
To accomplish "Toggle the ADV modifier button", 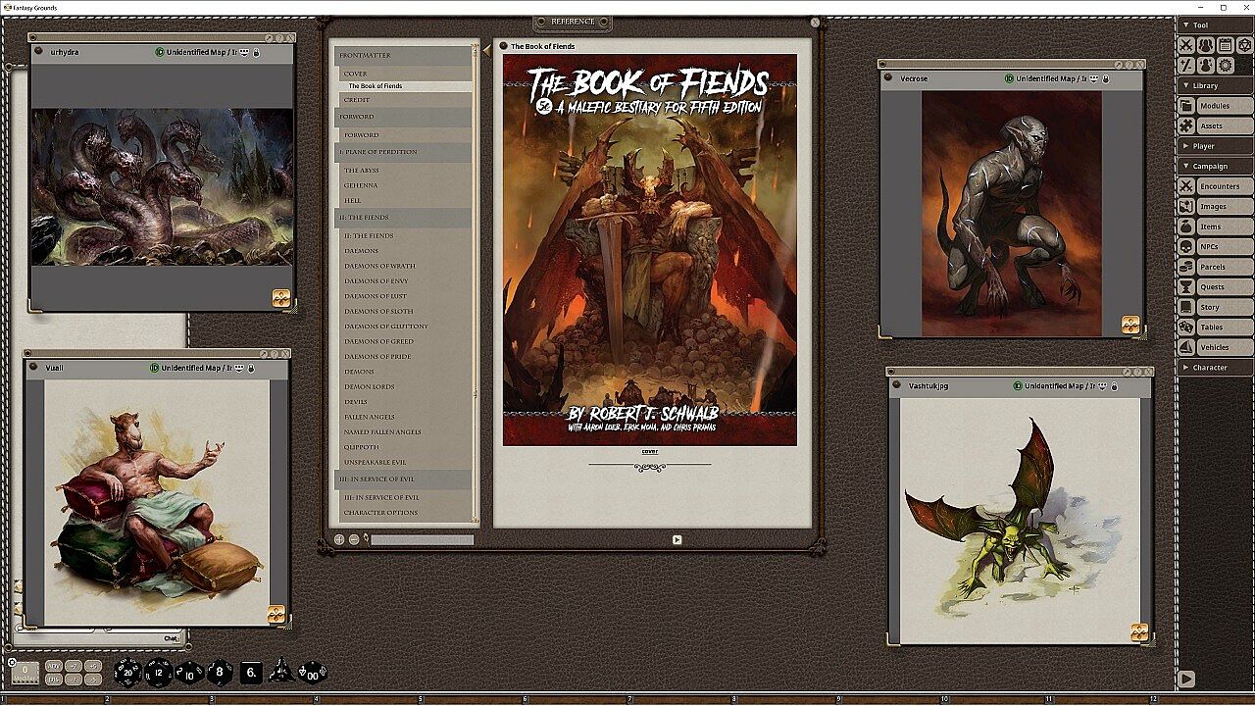I will (54, 666).
